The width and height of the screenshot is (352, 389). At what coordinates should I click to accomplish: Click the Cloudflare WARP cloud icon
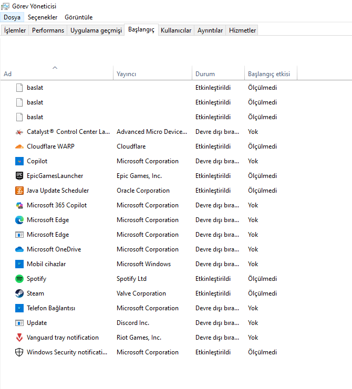(x=19, y=146)
